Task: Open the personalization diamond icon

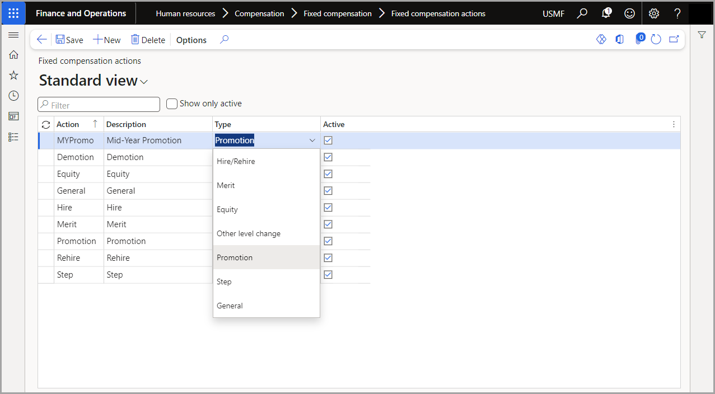Action: coord(601,39)
